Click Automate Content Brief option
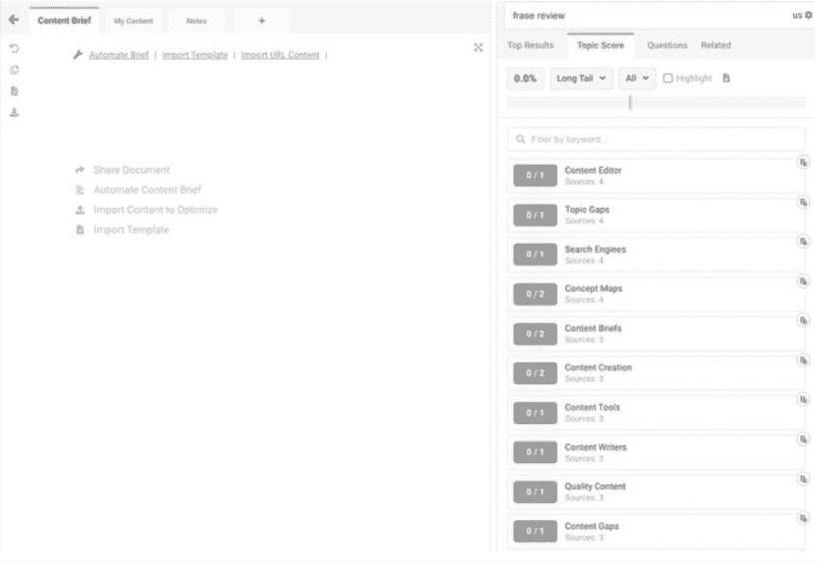This screenshot has width=818, height=562. (148, 190)
